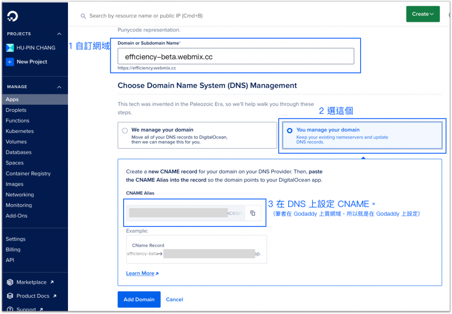Click the https://efficiency.webmix.cc hint text
The width and height of the screenshot is (452, 314).
147,68
